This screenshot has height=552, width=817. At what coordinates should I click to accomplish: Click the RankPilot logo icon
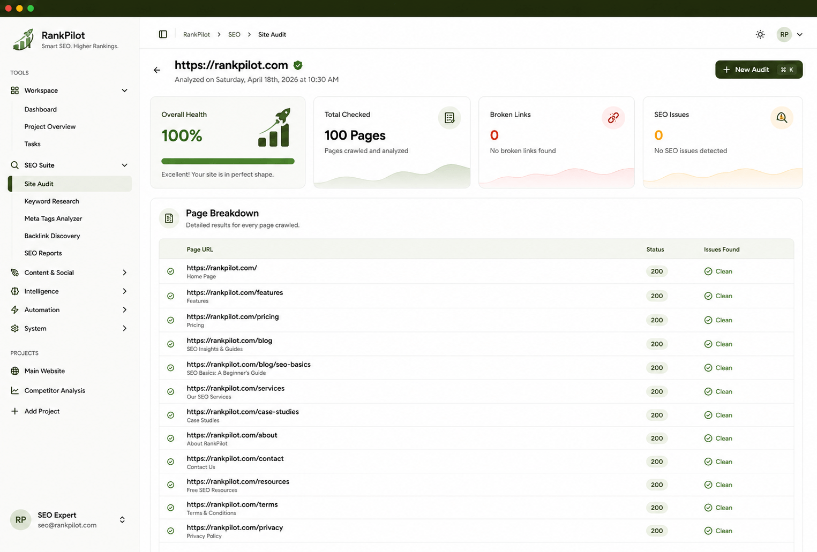[x=24, y=40]
